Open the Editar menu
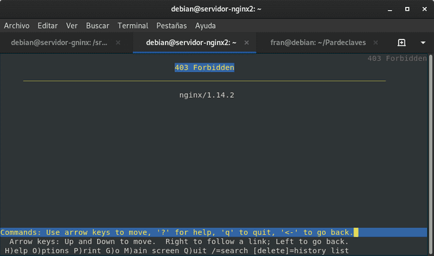The width and height of the screenshot is (434, 256). click(48, 26)
